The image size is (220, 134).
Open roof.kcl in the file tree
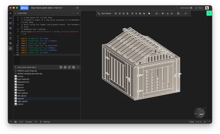(20, 104)
